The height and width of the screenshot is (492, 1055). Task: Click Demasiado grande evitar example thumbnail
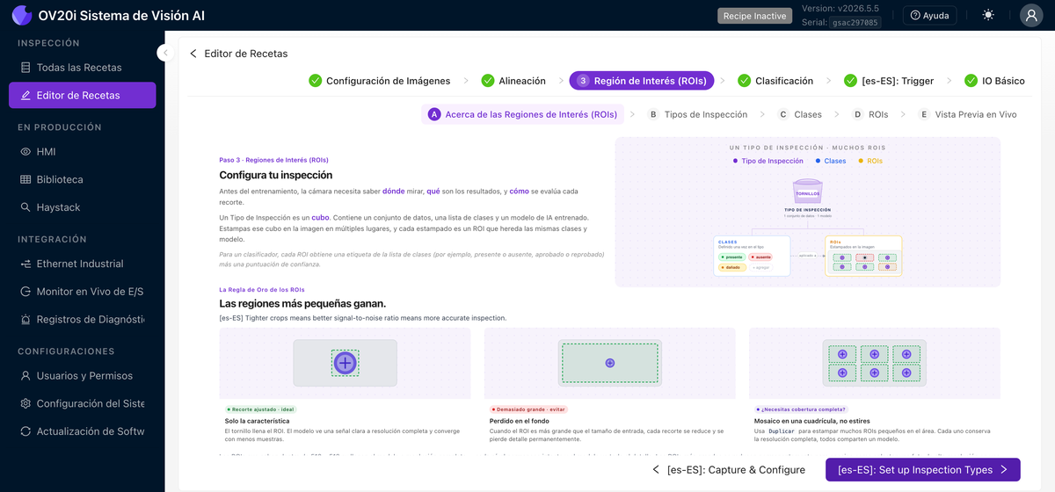point(609,363)
